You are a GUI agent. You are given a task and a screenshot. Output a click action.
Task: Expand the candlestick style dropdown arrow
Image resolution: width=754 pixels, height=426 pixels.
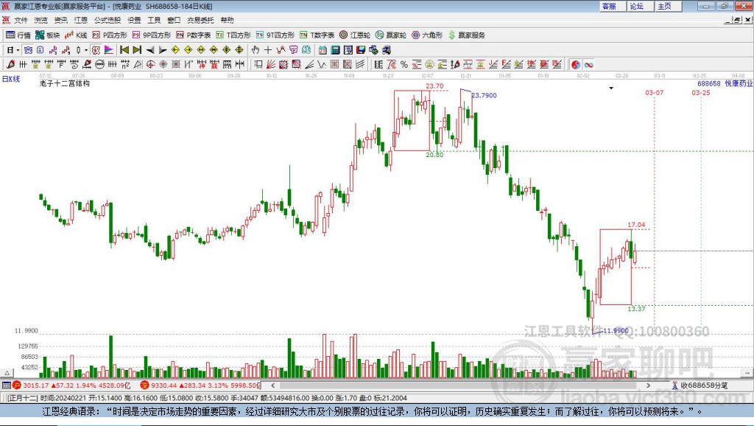85,50
